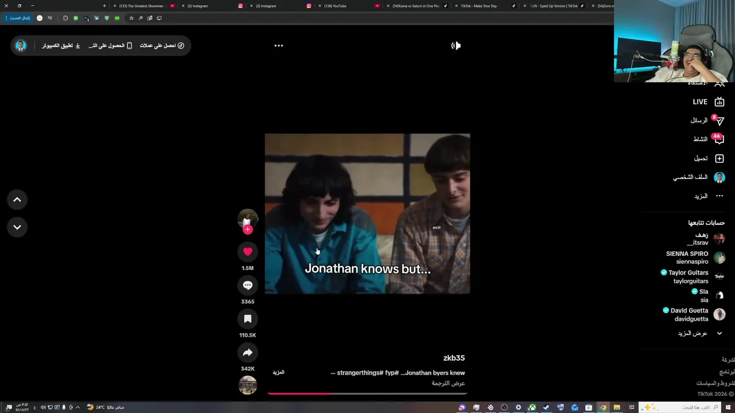Switch to The Greatest Showman YouTube tab
This screenshot has width=735, height=413.
click(x=144, y=6)
